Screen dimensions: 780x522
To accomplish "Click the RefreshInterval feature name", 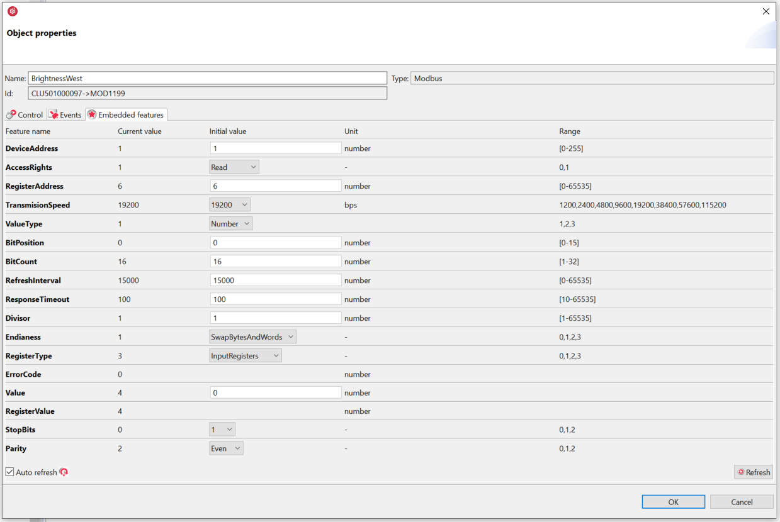I will (x=33, y=280).
